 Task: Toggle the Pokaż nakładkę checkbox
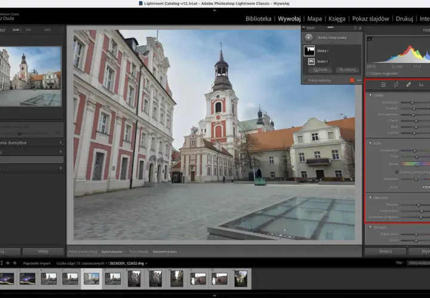point(305,80)
